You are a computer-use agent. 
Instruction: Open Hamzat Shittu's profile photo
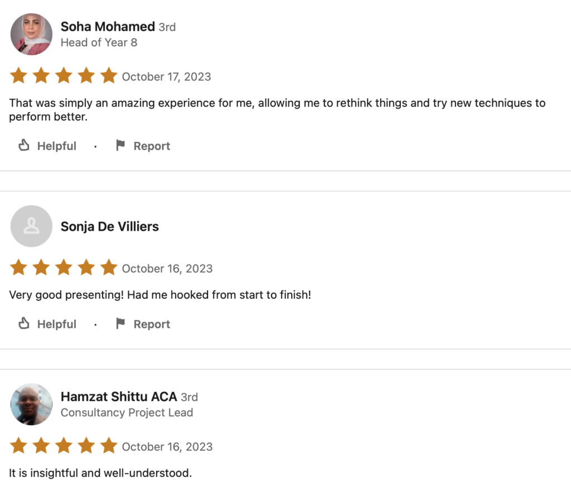(31, 404)
